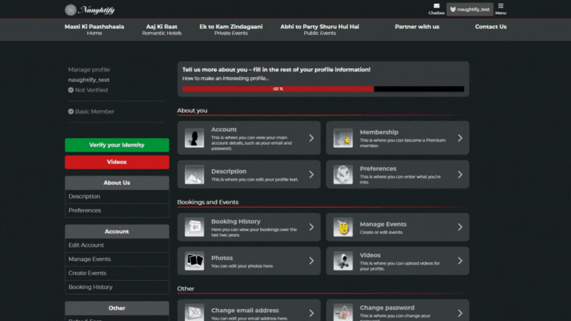Click the Description card icon
The width and height of the screenshot is (571, 321).
tap(194, 175)
